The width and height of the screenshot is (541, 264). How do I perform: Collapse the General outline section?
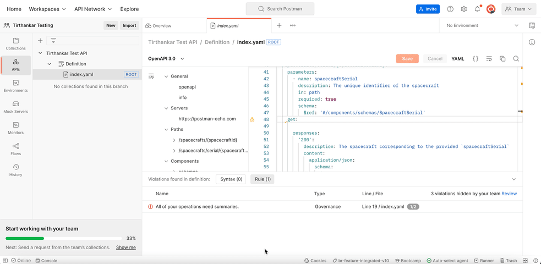tap(166, 76)
